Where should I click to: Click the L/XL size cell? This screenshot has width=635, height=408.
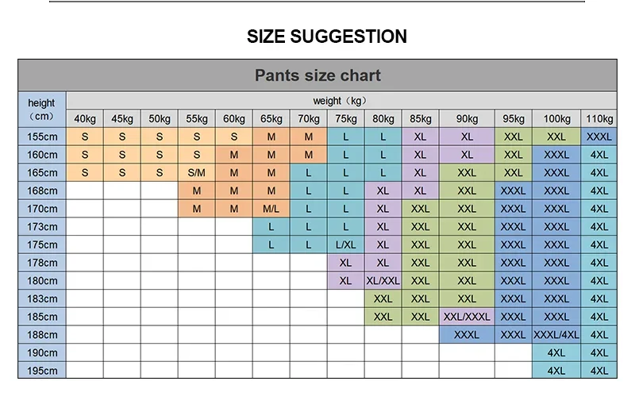pos(346,244)
